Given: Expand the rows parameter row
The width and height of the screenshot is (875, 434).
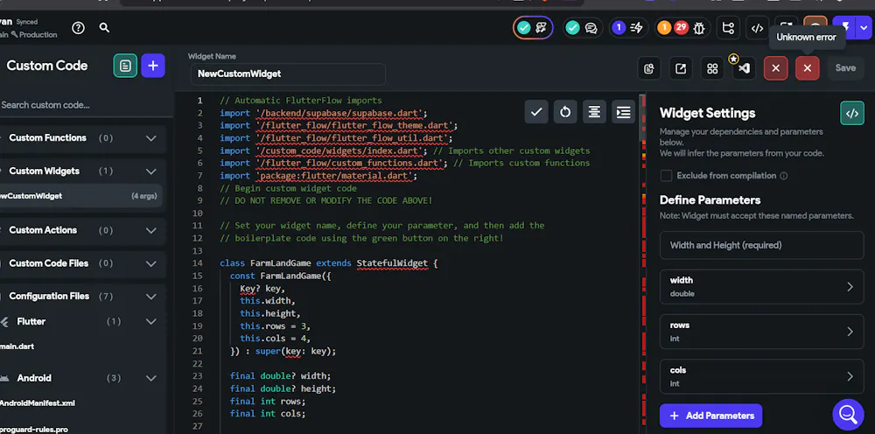Looking at the screenshot, I should pos(762,332).
